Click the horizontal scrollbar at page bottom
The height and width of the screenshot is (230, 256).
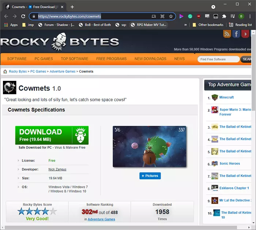[121, 227]
